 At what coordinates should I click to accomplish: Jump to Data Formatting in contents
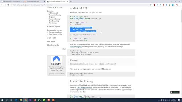tap(54, 21)
